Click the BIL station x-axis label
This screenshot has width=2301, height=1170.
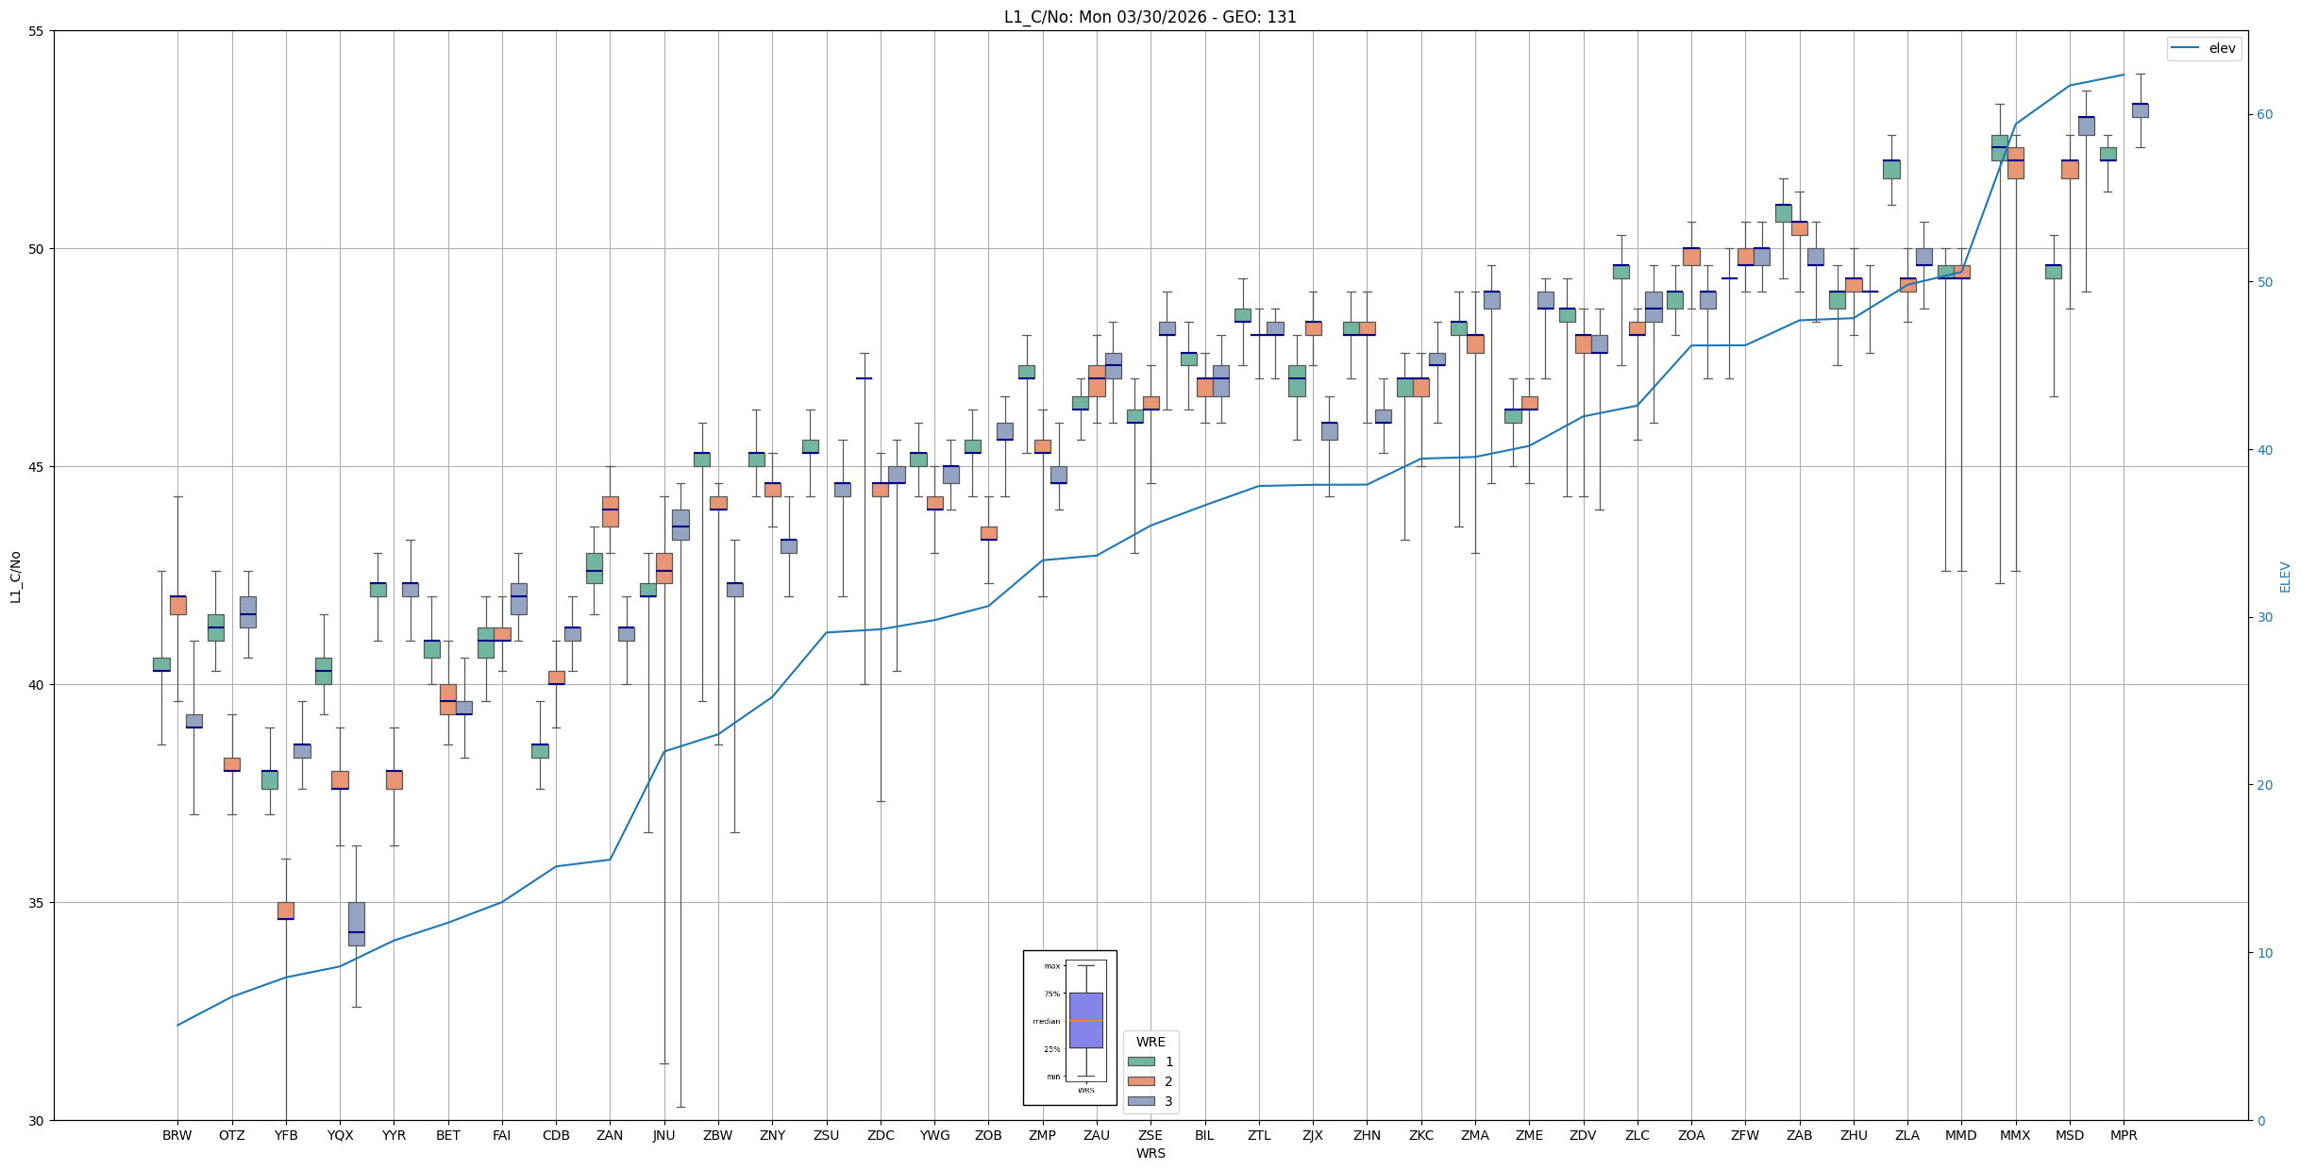pyautogui.click(x=1204, y=1135)
